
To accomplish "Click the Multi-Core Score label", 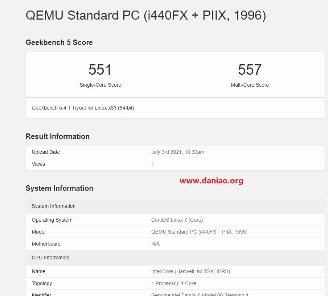I will tap(250, 85).
